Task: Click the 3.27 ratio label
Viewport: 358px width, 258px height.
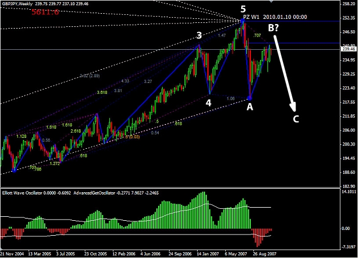Action: pos(148,81)
